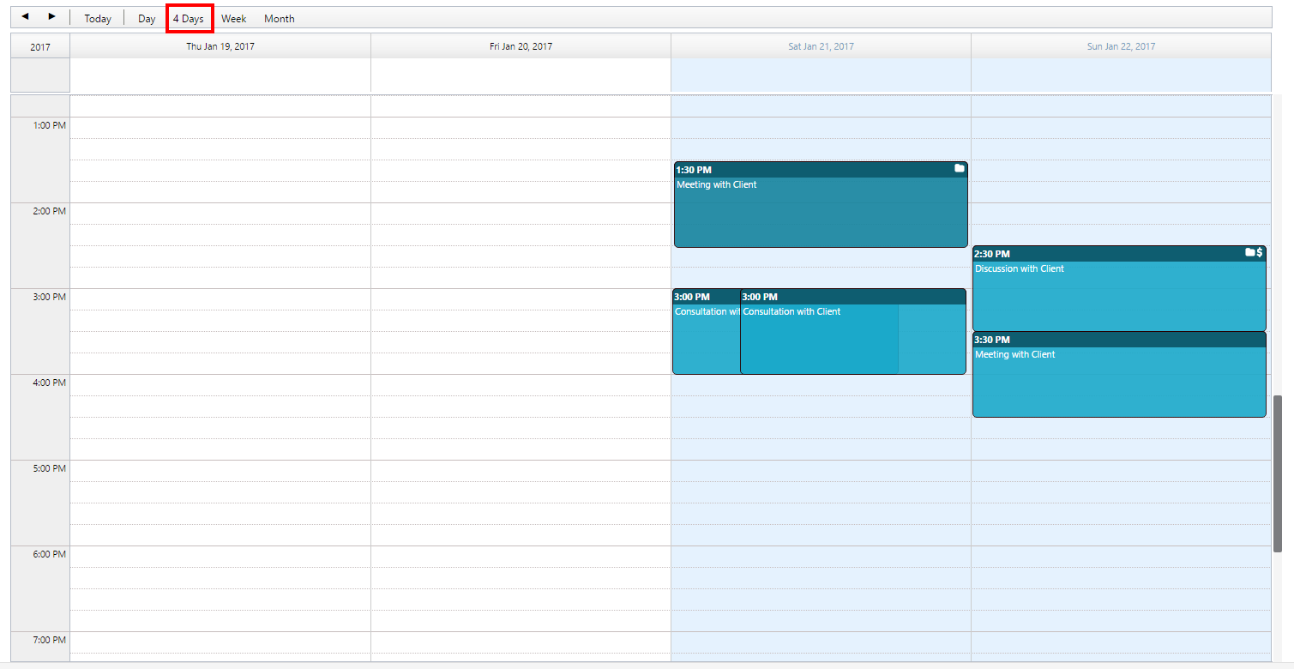1294x669 pixels.
Task: Click folder icon on 1:30 PM appointment
Action: (x=960, y=169)
